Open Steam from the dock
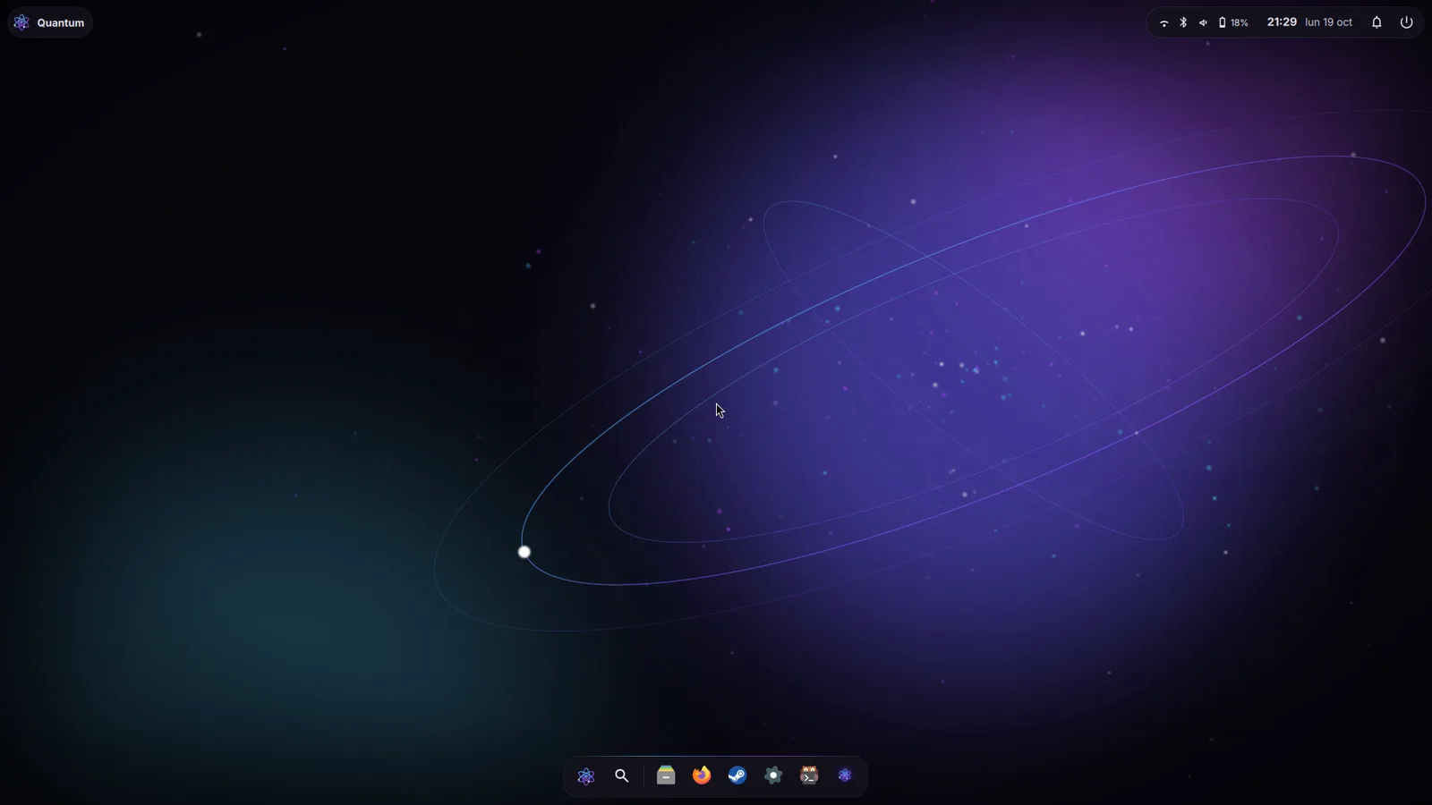This screenshot has width=1432, height=805. point(737,775)
